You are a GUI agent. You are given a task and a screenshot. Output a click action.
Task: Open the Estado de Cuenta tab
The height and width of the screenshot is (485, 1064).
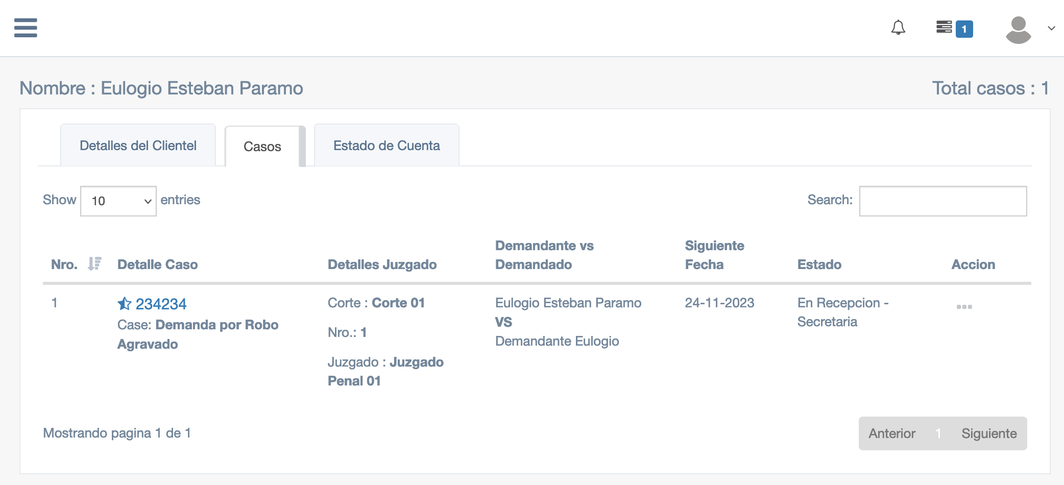386,145
